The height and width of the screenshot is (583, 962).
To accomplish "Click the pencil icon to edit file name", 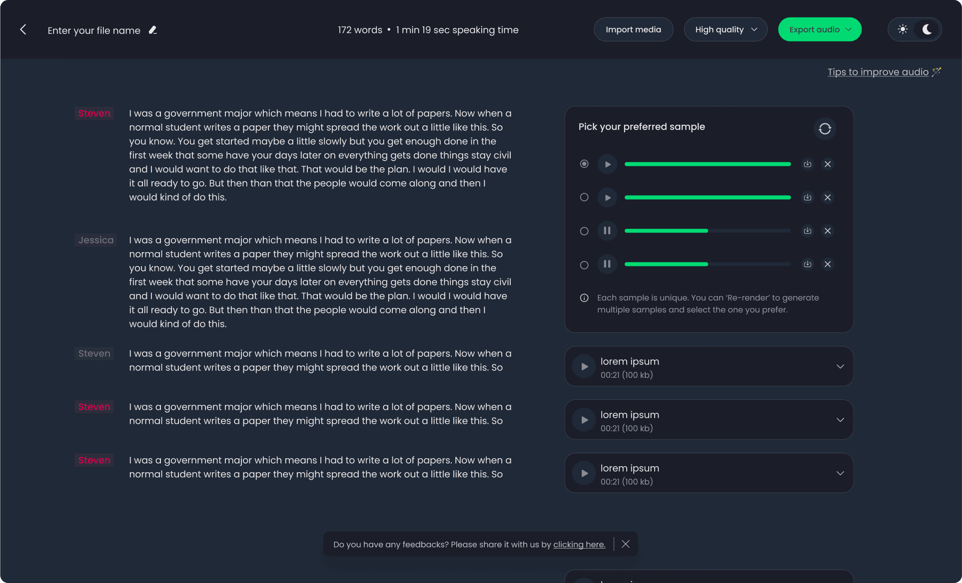I will click(x=152, y=30).
